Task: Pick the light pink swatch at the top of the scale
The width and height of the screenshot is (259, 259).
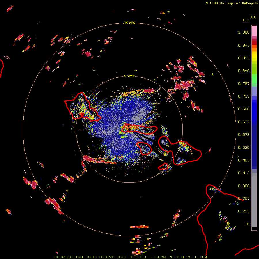Action: coord(254,31)
